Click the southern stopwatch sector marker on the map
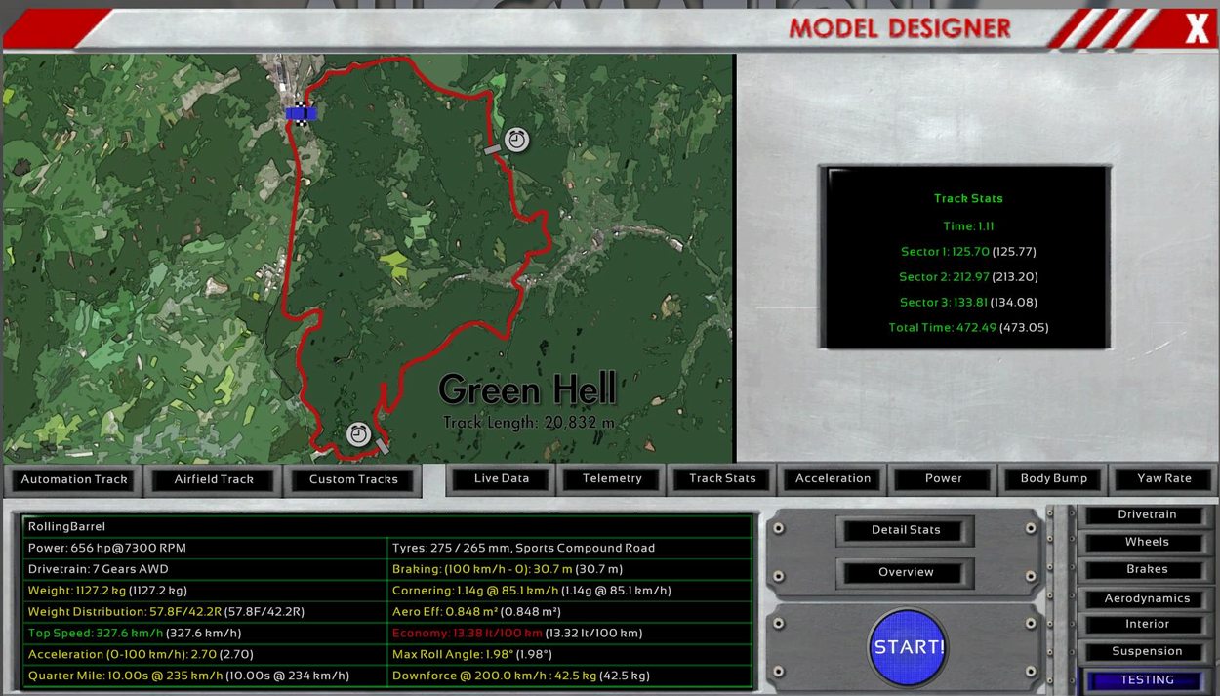The height and width of the screenshot is (696, 1220). click(359, 433)
